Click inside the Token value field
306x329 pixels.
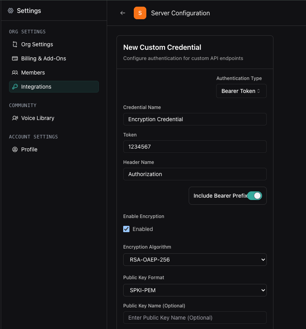[195, 147]
